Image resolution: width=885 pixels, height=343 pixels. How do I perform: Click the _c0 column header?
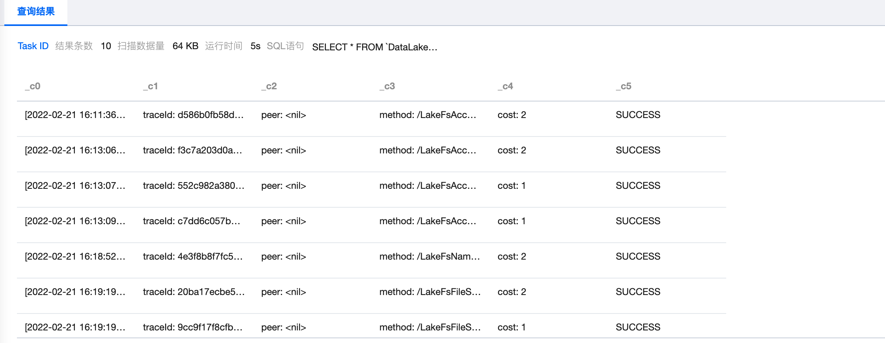33,86
